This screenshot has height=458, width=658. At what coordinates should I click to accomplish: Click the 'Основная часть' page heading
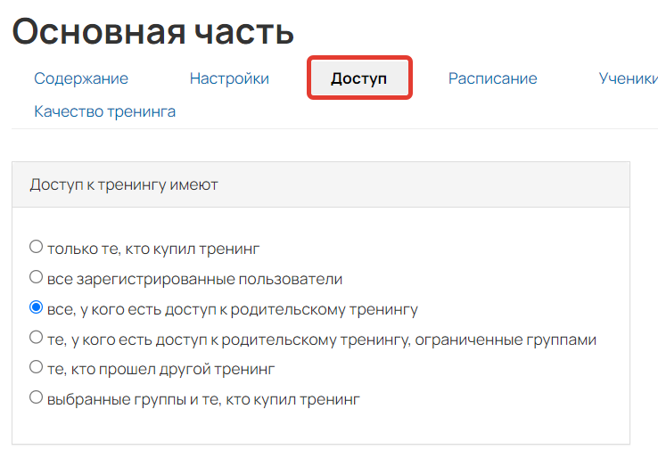tap(153, 32)
